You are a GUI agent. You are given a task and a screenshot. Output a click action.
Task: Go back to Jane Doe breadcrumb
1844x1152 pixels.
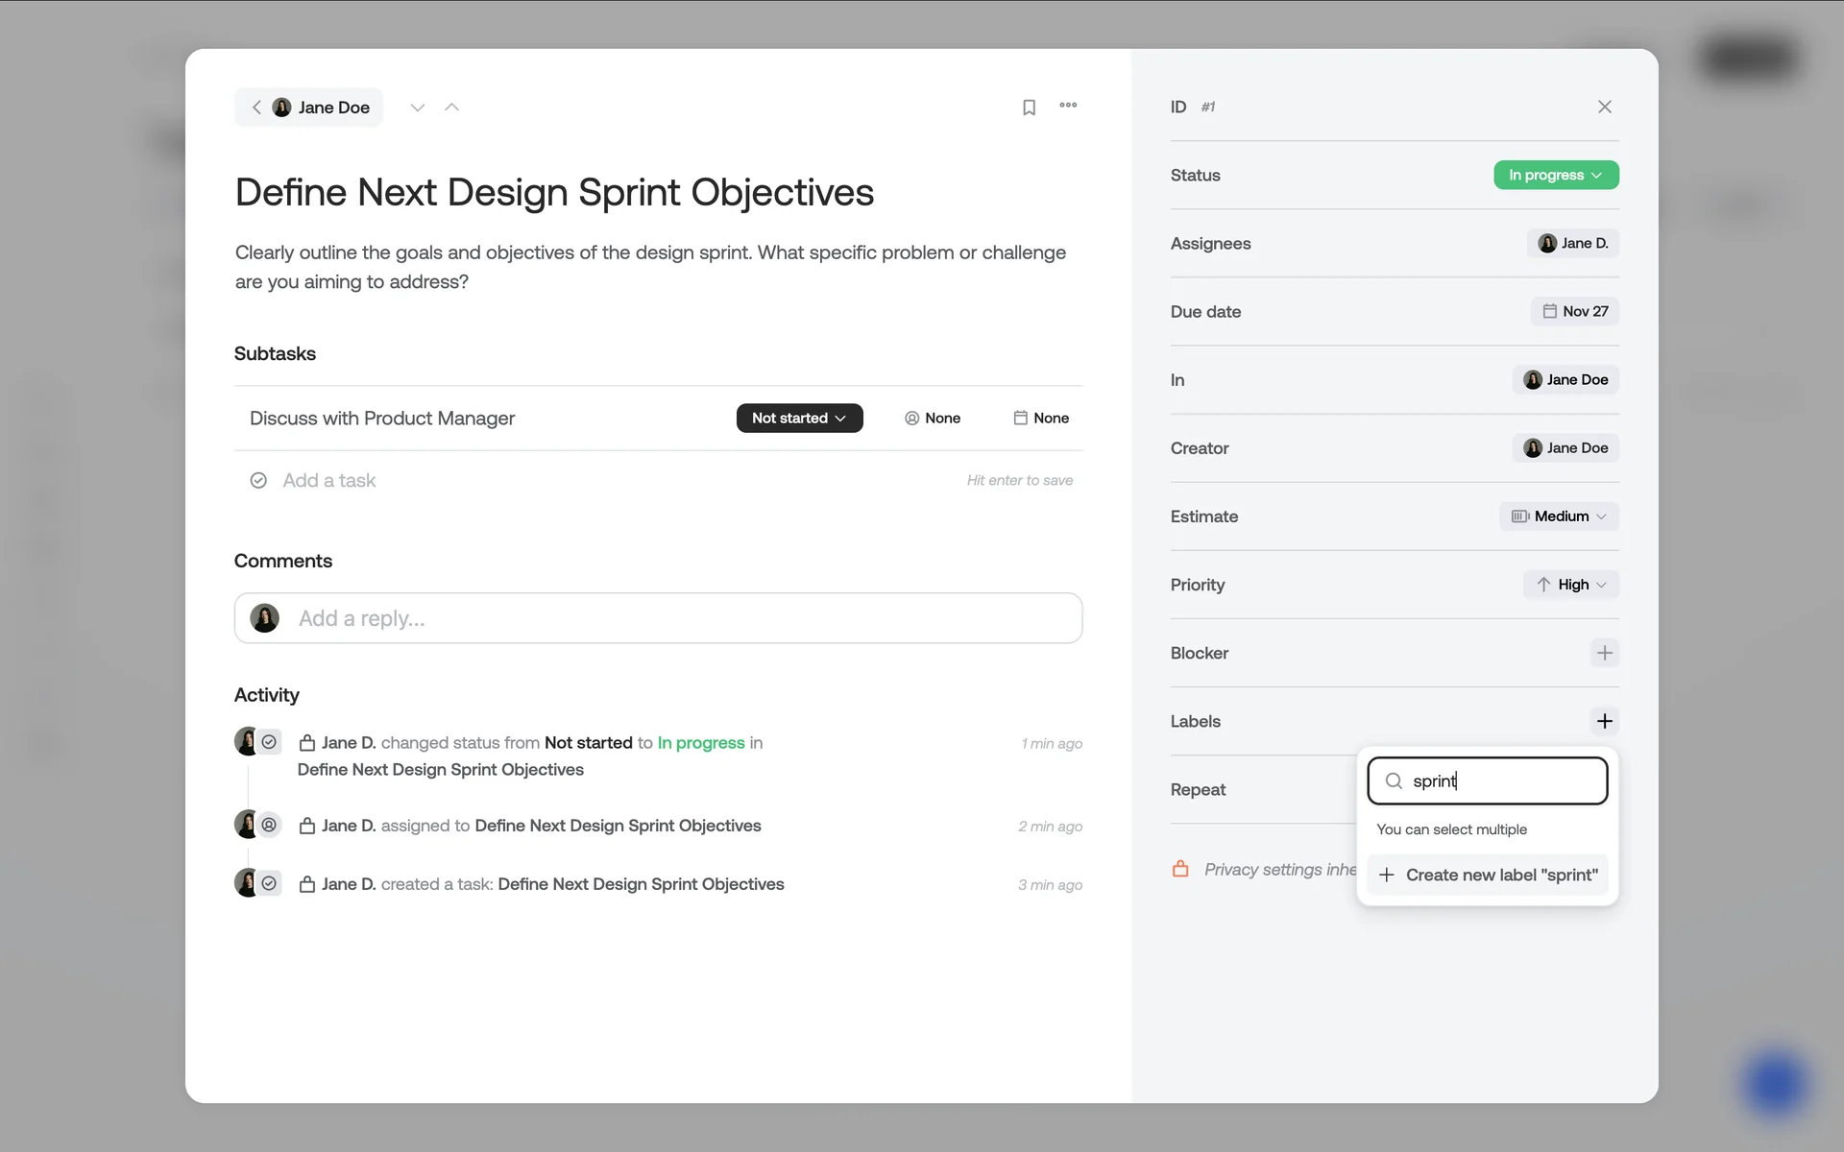(x=309, y=108)
